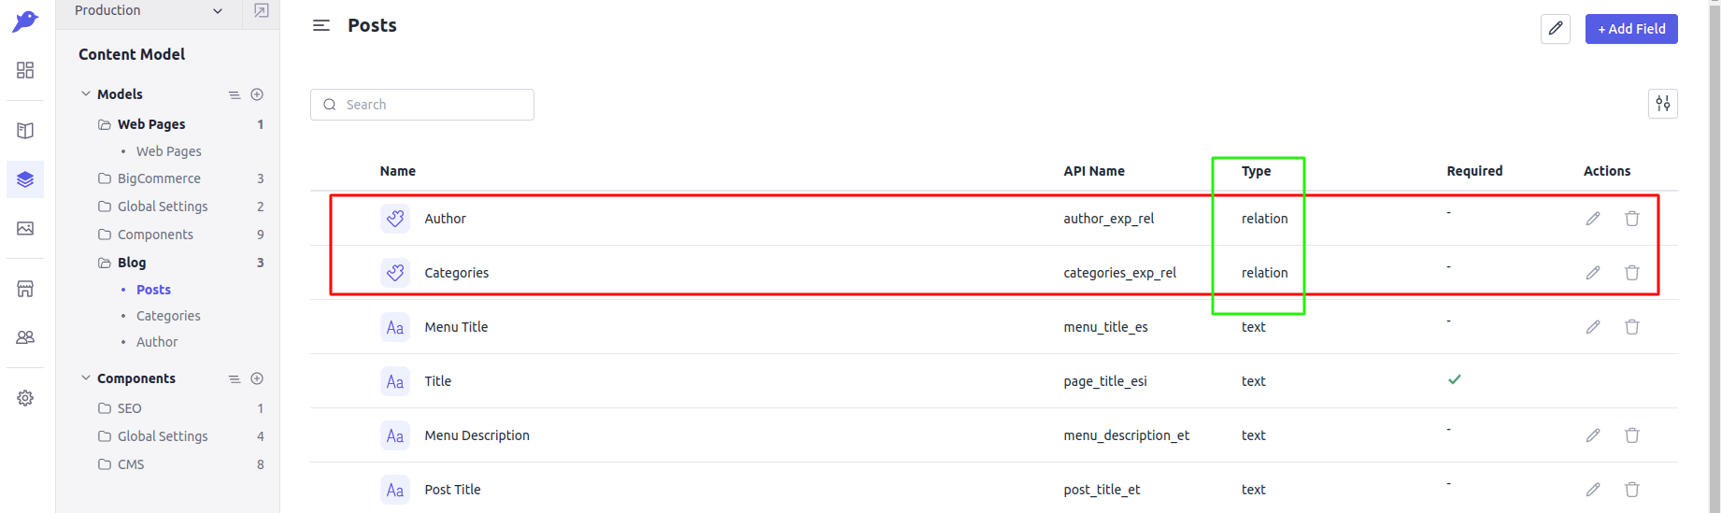Click the Title row required checkmark

(x=1455, y=379)
